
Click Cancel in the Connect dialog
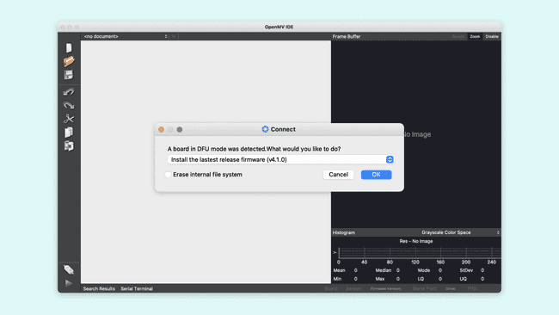pos(338,175)
